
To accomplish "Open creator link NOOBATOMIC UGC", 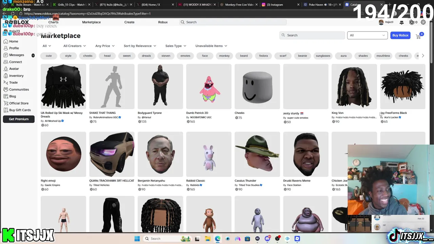I will pos(201,117).
